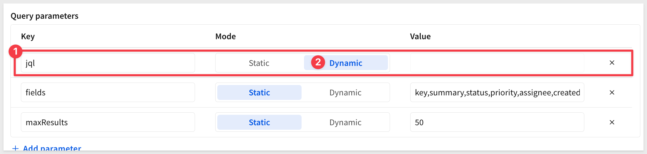
Task: Click the red step 1 annotation badge
Action: click(x=15, y=52)
